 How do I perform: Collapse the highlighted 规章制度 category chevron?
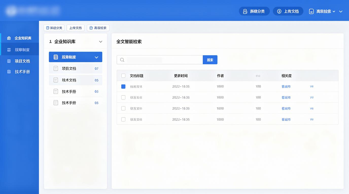[96, 57]
